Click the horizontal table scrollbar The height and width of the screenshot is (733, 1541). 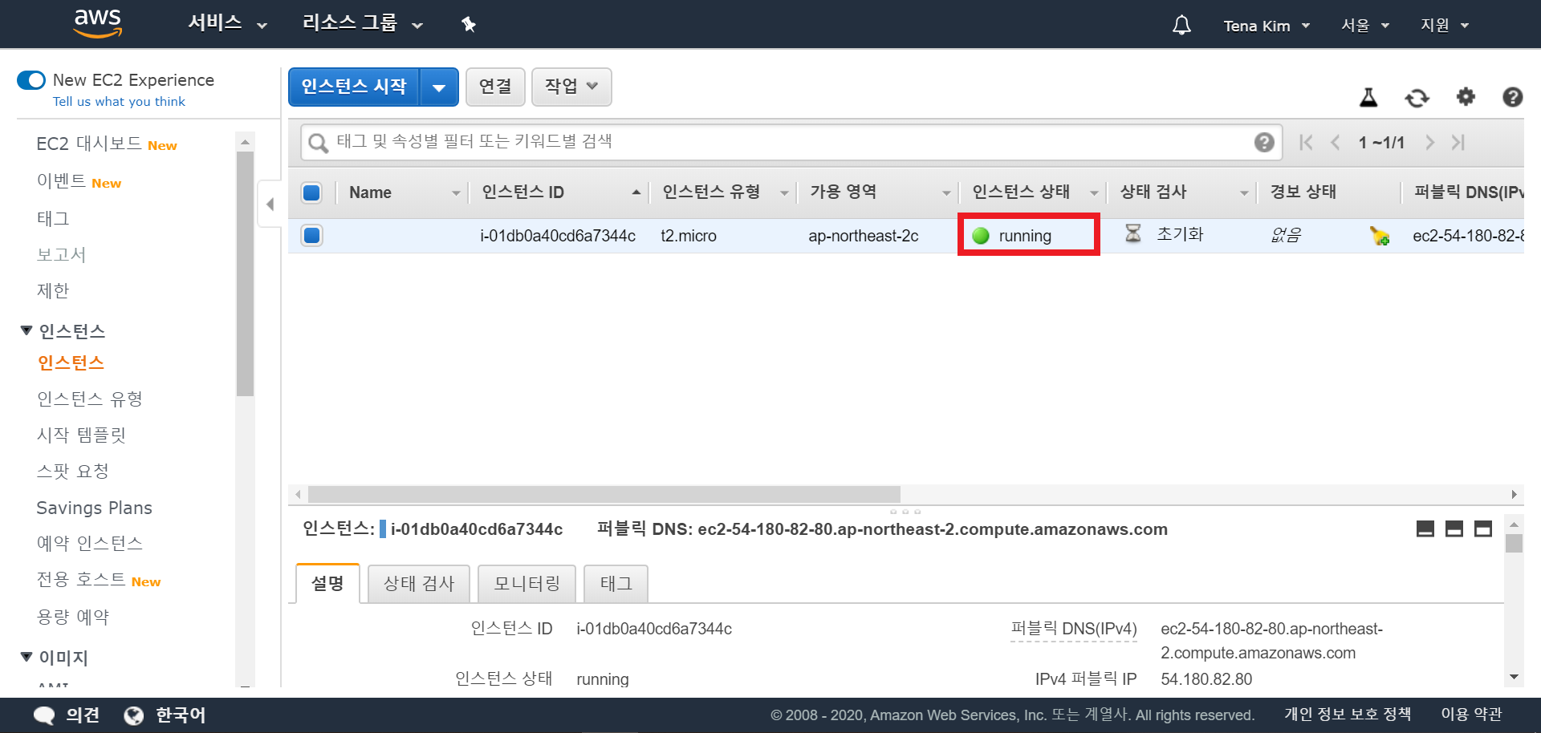click(604, 494)
